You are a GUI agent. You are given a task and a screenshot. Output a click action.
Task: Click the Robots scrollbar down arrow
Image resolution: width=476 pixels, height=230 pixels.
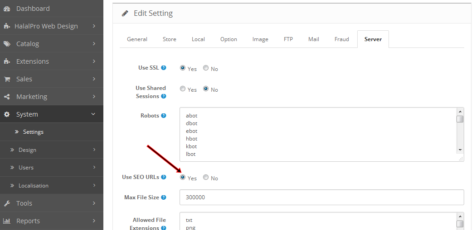click(x=460, y=150)
